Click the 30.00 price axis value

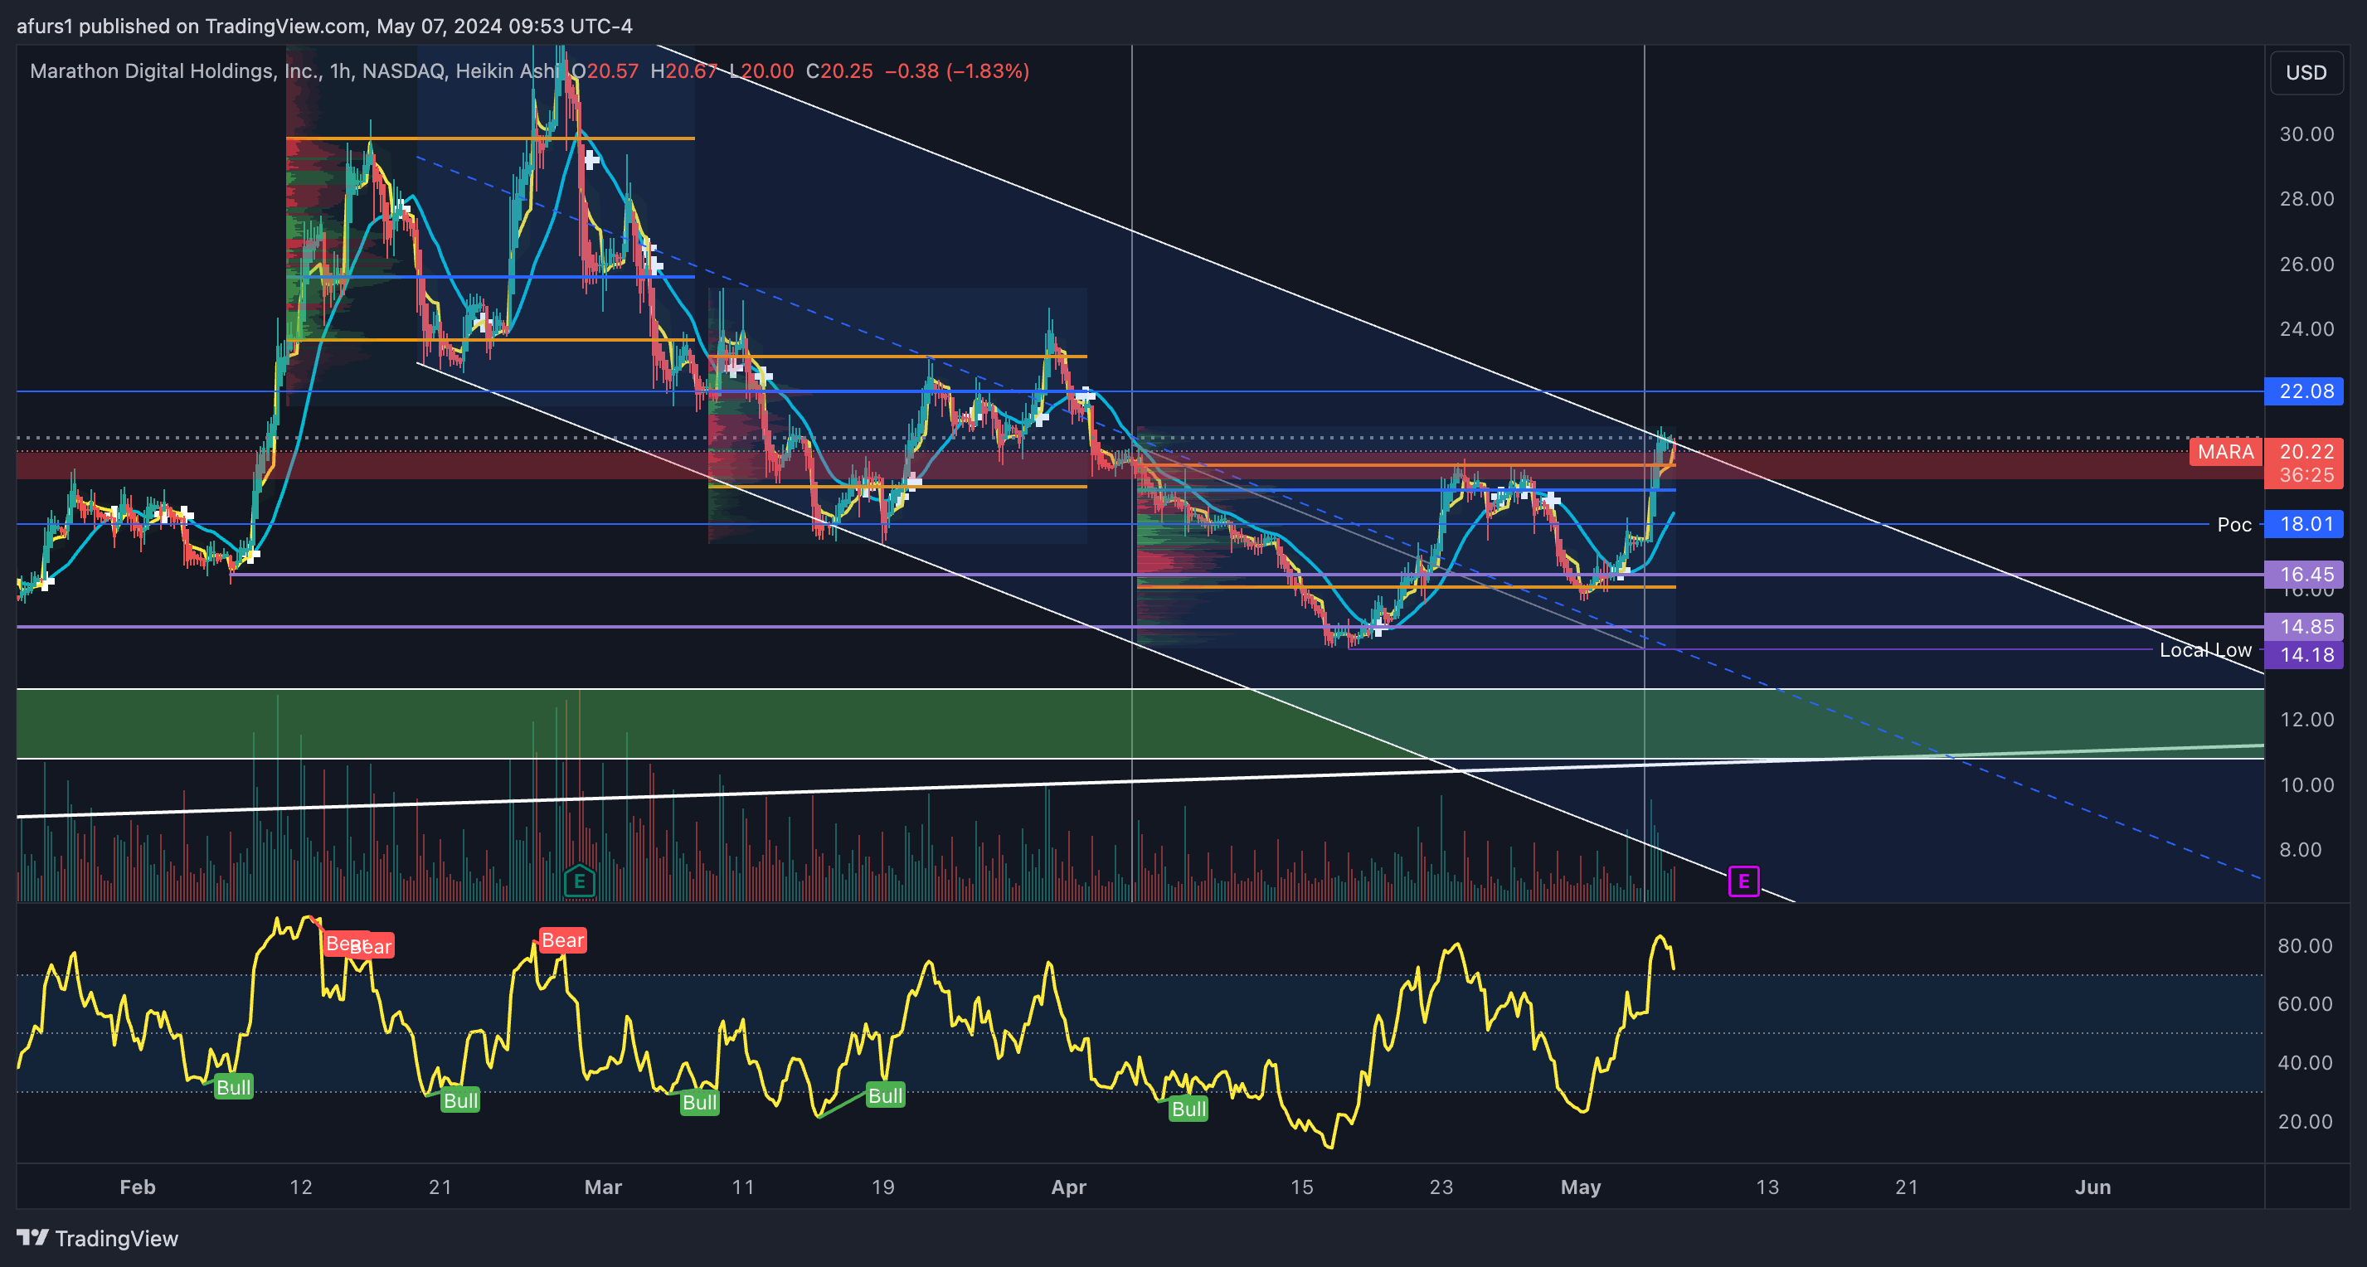[x=2306, y=134]
